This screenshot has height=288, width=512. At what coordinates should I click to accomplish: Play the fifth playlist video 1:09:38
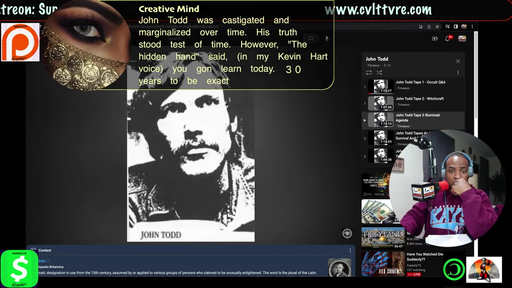click(380, 156)
